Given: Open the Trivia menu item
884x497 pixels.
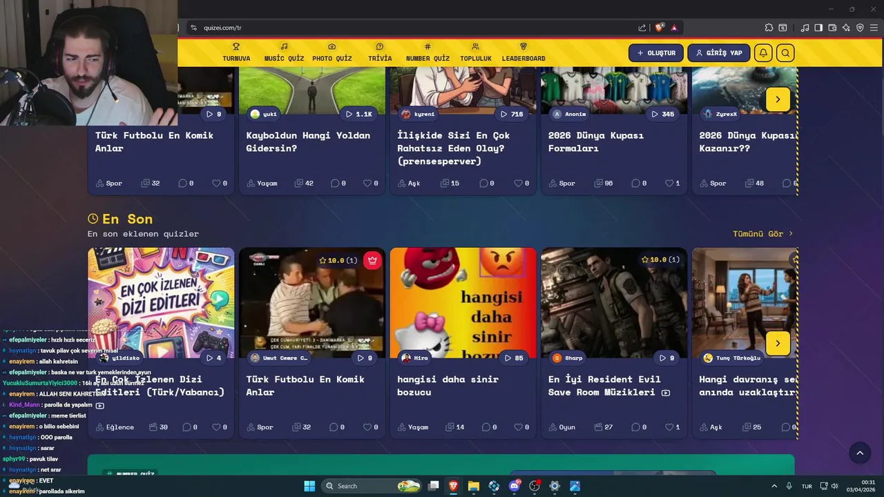Looking at the screenshot, I should click(x=380, y=52).
